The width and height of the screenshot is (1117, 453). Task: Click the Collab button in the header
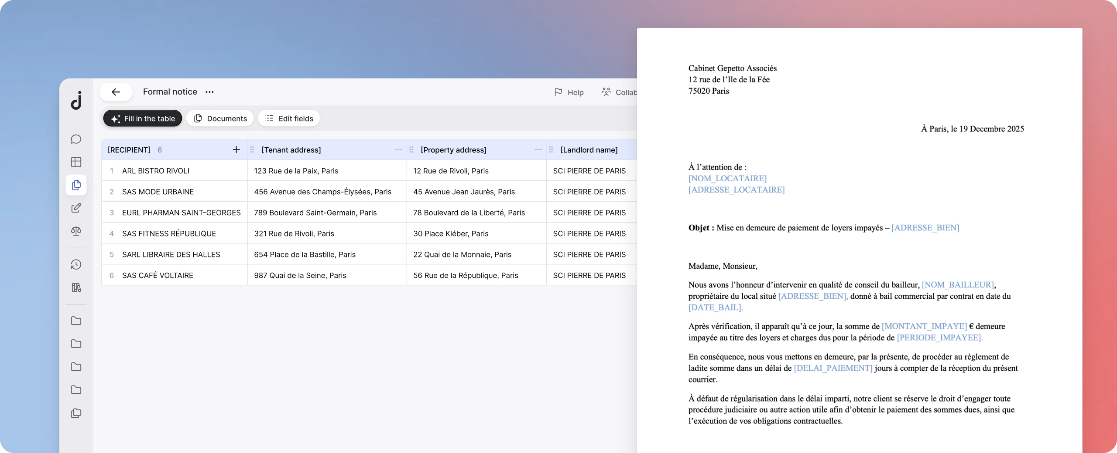point(620,92)
